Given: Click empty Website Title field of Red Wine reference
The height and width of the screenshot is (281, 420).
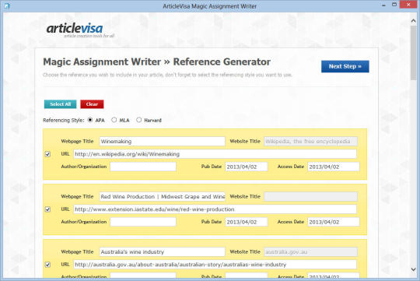Looking at the screenshot, I should (x=310, y=196).
